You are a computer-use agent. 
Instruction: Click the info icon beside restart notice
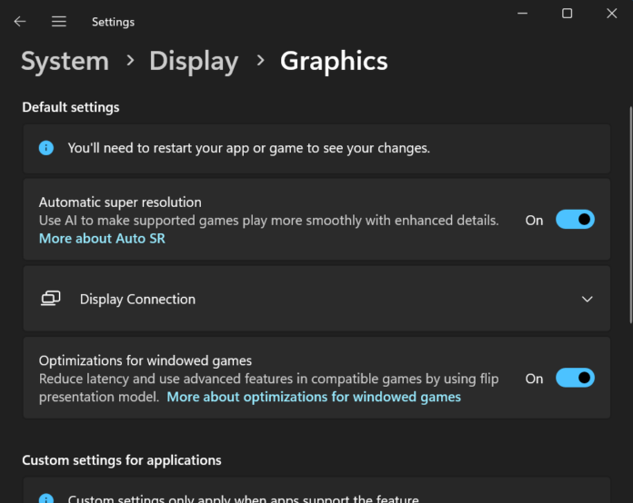pos(46,147)
